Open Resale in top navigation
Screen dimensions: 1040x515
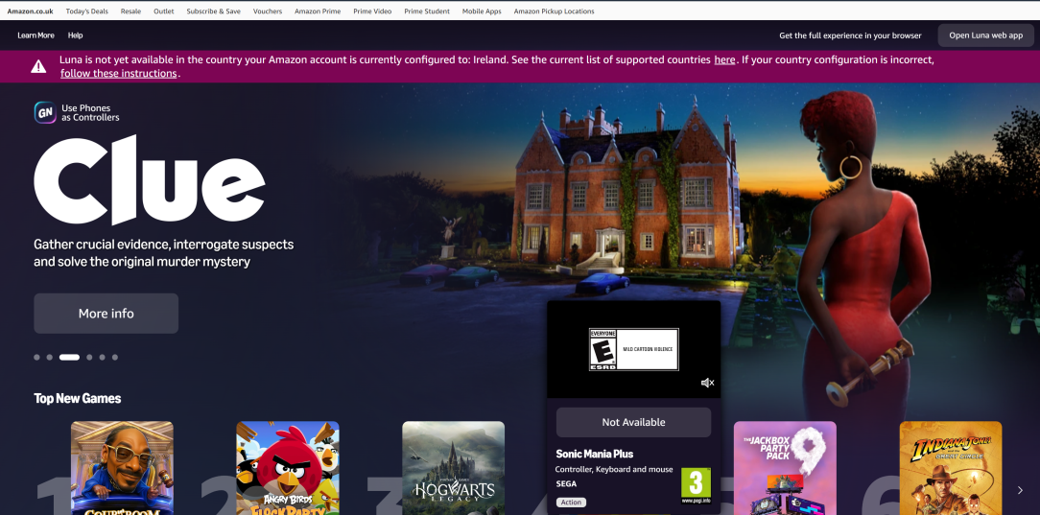(130, 12)
